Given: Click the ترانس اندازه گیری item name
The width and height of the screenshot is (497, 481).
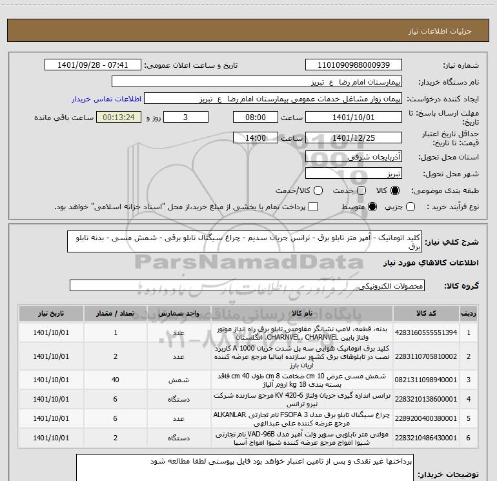Looking at the screenshot, I should [x=302, y=400].
